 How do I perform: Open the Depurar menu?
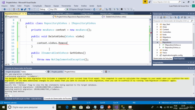point(48,6)
